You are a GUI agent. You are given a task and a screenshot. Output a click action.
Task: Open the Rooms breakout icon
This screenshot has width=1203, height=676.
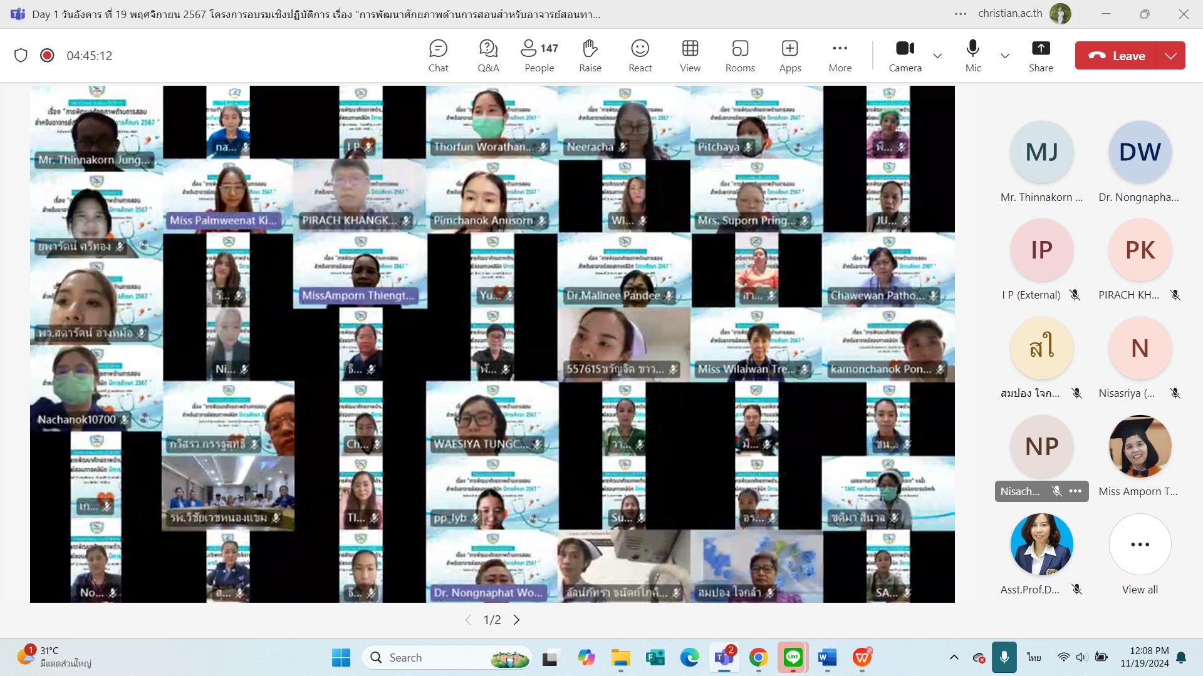coord(740,56)
